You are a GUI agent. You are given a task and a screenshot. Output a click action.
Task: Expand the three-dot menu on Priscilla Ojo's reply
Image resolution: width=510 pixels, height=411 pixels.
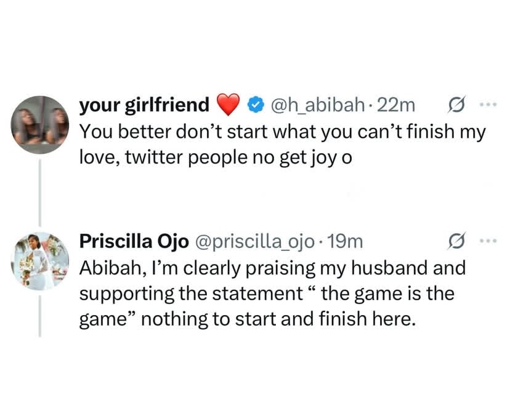(x=487, y=242)
